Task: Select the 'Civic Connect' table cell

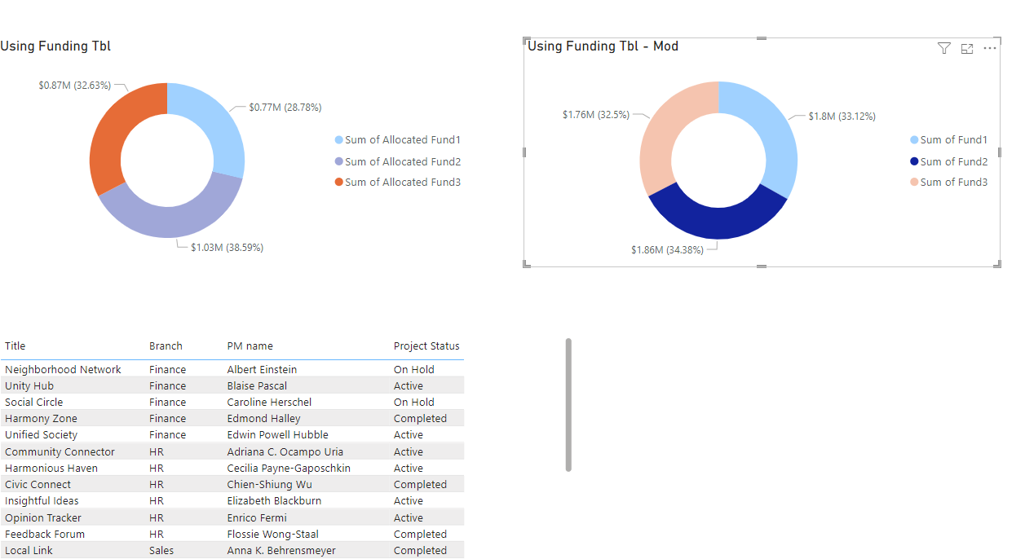Action: (38, 485)
